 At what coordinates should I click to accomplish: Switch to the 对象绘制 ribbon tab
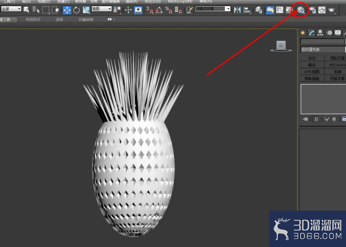(86, 20)
